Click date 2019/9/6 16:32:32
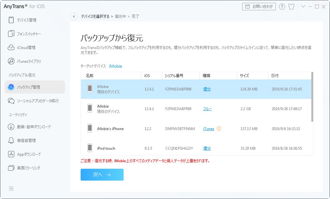 (x=286, y=129)
